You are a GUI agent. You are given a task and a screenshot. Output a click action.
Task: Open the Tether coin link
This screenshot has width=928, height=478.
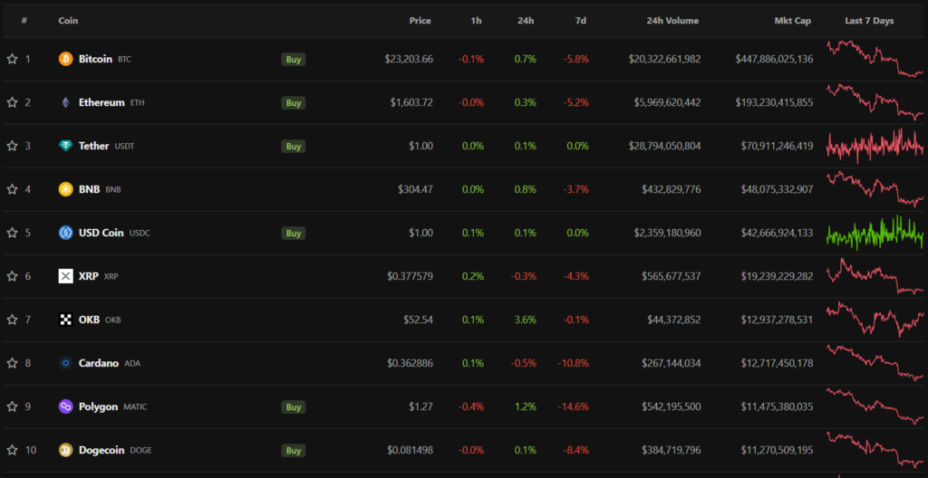click(93, 146)
